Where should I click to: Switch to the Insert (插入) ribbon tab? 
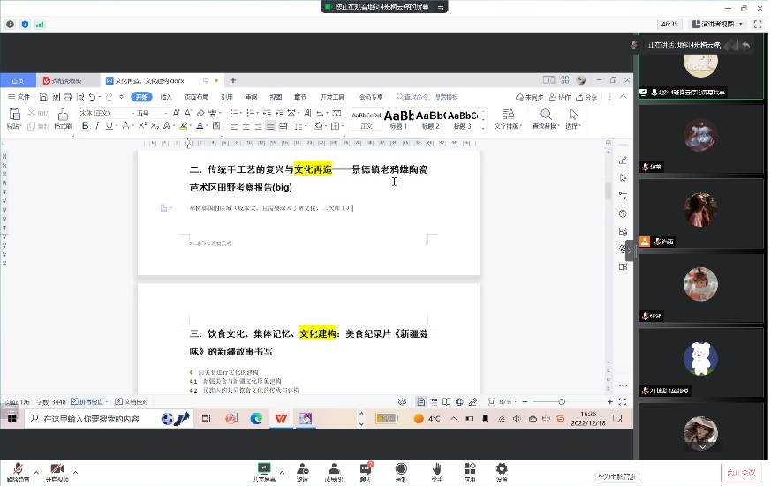(166, 97)
